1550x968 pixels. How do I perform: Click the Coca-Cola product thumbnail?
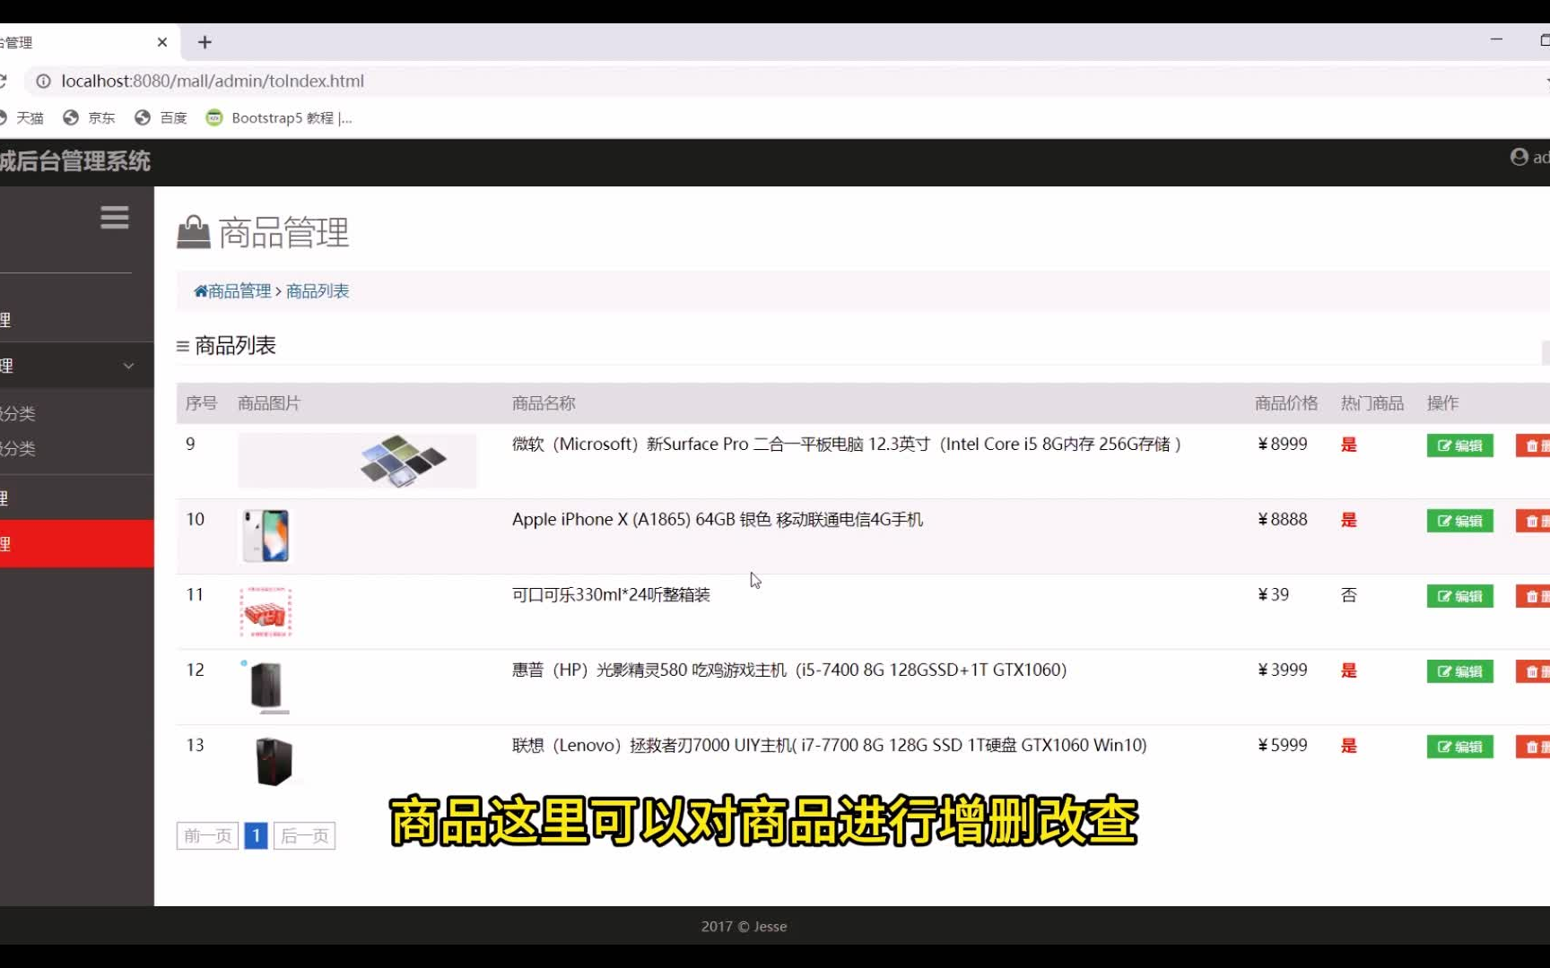(x=266, y=611)
